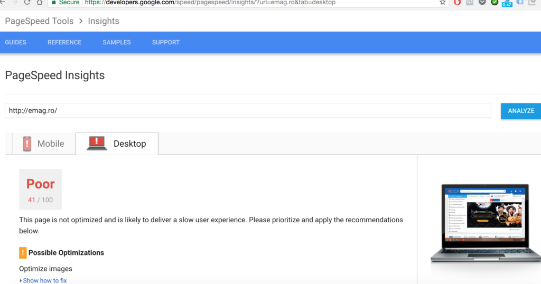The width and height of the screenshot is (541, 284).
Task: Open the Reference navigation item
Action: [64, 42]
